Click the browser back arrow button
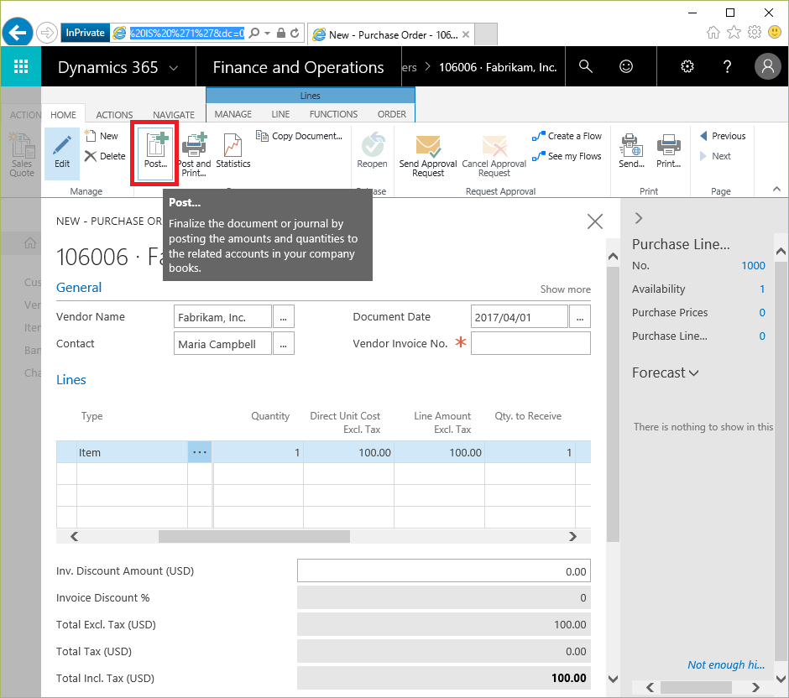Image resolution: width=789 pixels, height=698 pixels. 18,34
